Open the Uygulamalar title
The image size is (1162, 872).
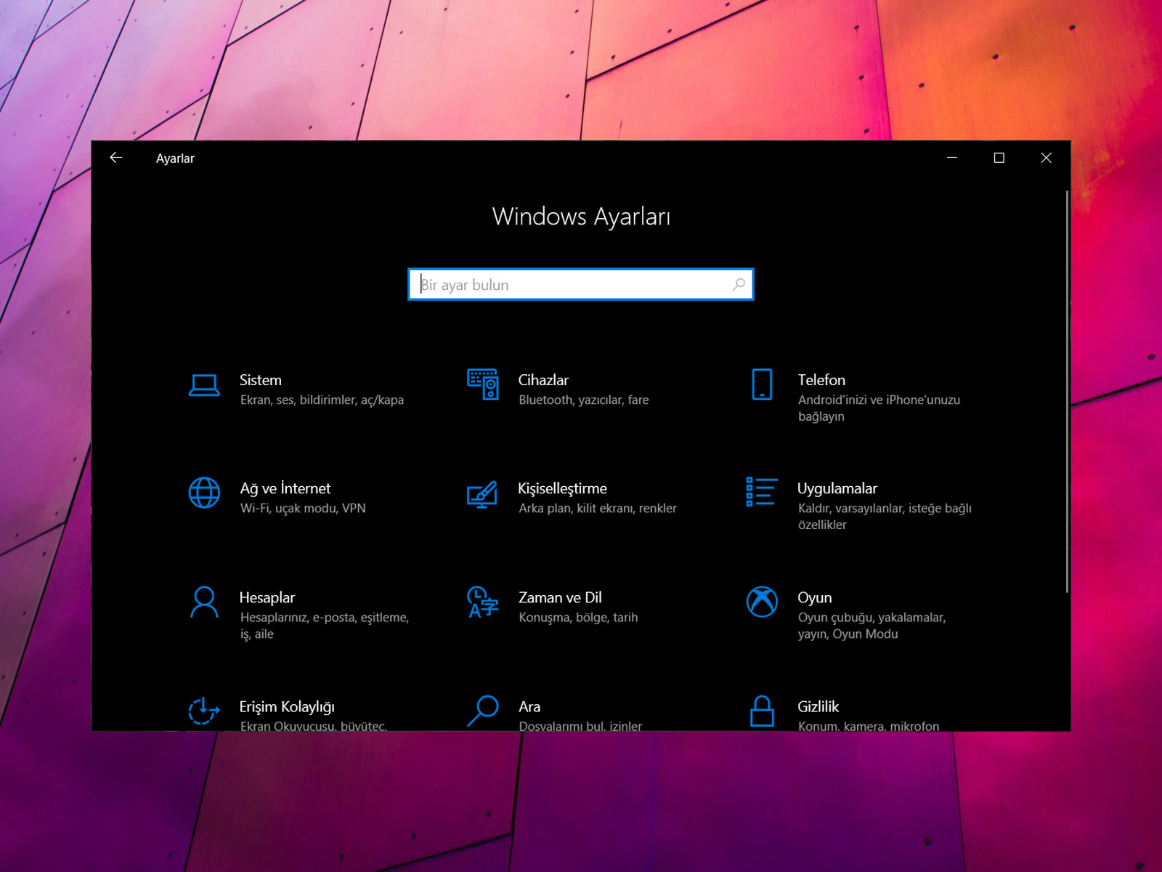837,488
